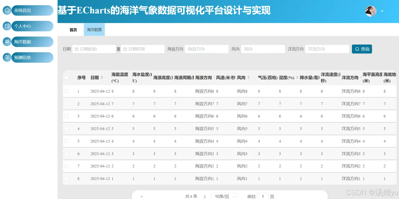
Task: Check the checkbox for row 6
Action: click(66, 154)
